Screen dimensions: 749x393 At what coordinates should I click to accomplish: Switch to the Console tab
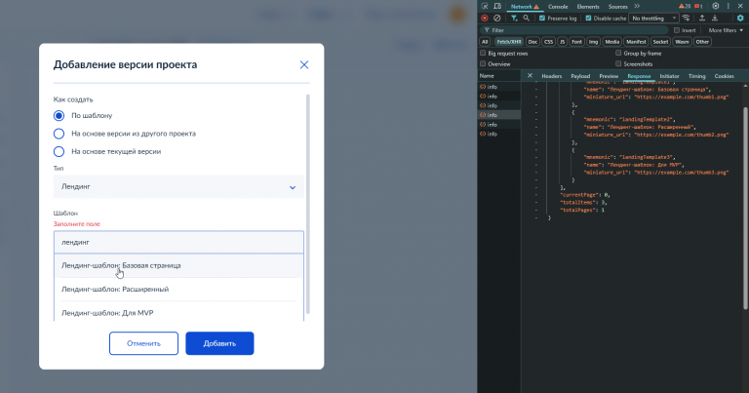click(558, 7)
